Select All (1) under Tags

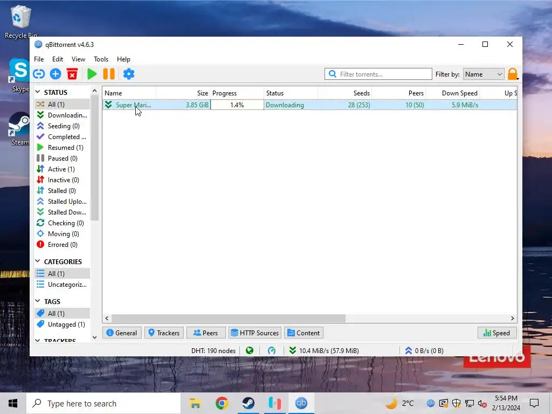coord(63,313)
